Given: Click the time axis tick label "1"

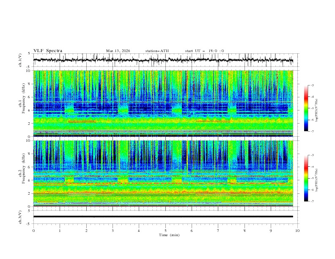Looking at the screenshot, I should coord(60,231).
